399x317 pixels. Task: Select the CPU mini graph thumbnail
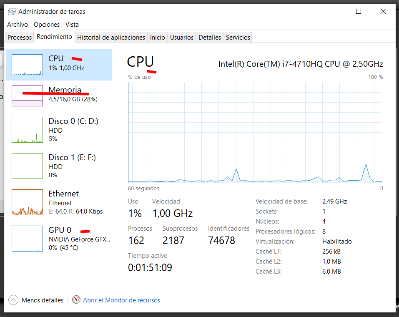[27, 65]
